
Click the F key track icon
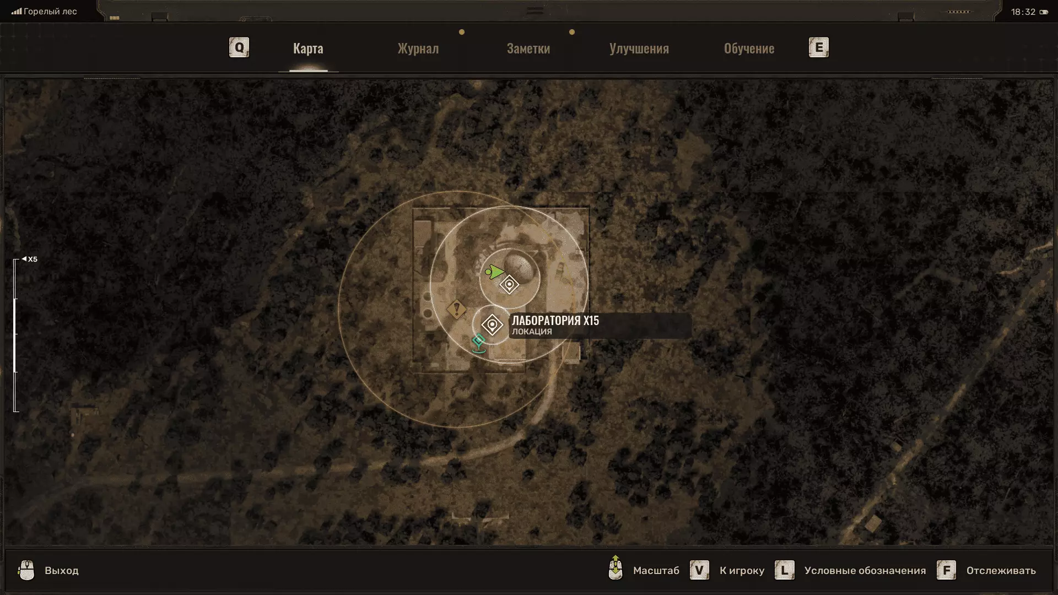tap(946, 570)
